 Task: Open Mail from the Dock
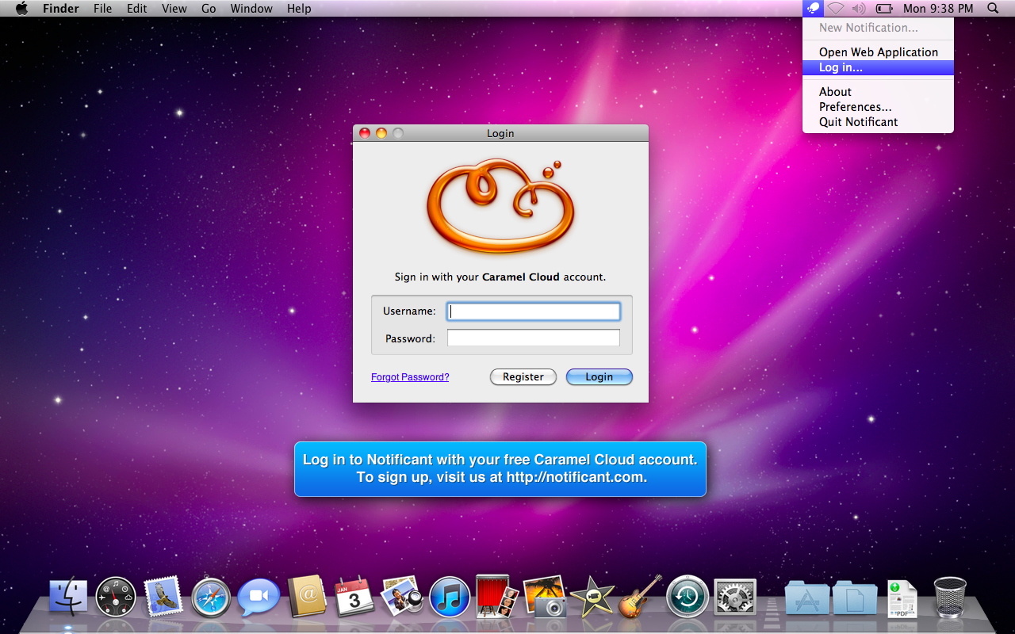[x=163, y=596]
